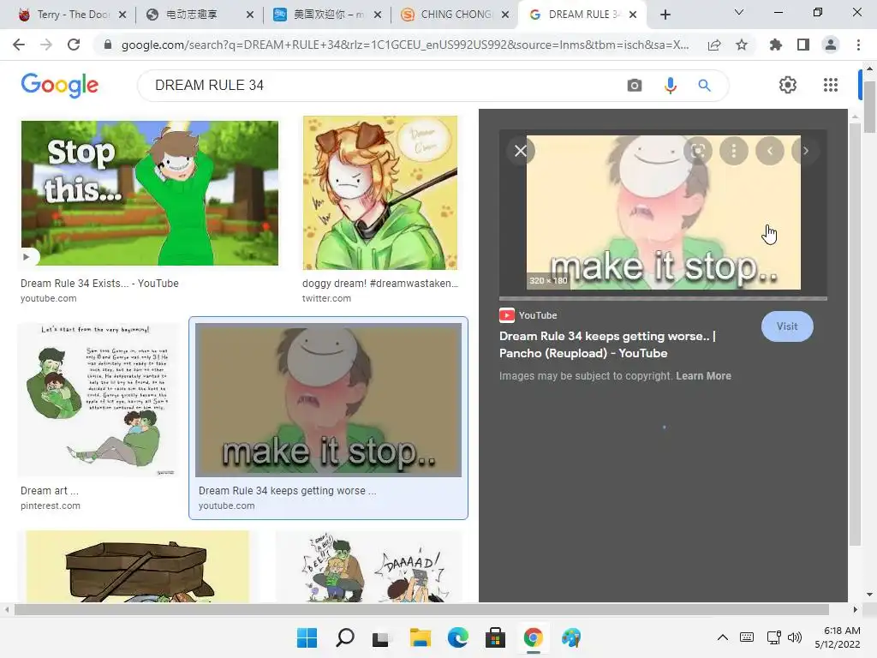
Task: Switch to the 电动志趣享 tab
Action: point(199,15)
